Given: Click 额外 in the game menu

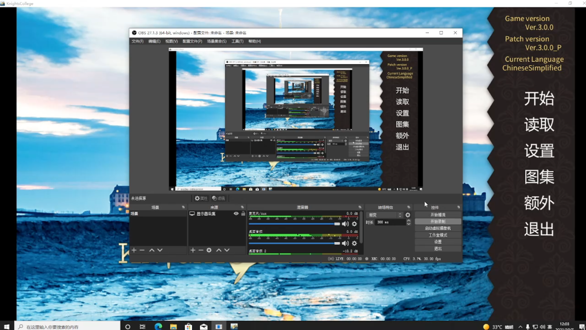Looking at the screenshot, I should [x=539, y=203].
